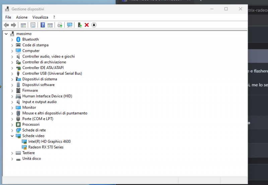Go back using the toolbar back arrow
This screenshot has width=268, height=185.
[6, 25]
